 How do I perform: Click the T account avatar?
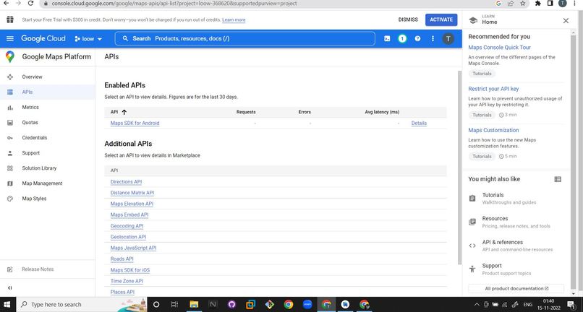pos(448,38)
